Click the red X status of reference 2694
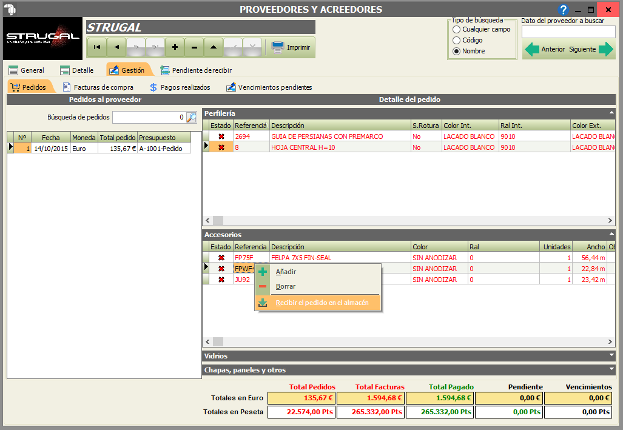Viewport: 623px width, 430px height. (221, 136)
